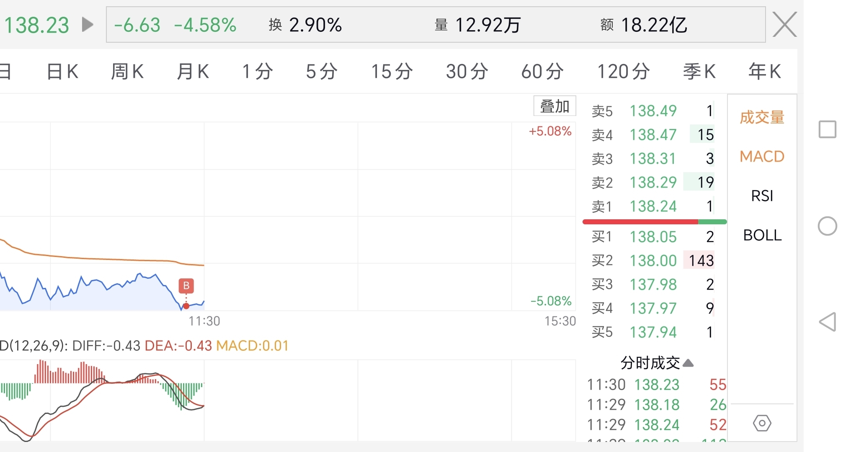The width and height of the screenshot is (851, 452).
Task: Switch to 日K daily chart tab
Action: [x=62, y=72]
